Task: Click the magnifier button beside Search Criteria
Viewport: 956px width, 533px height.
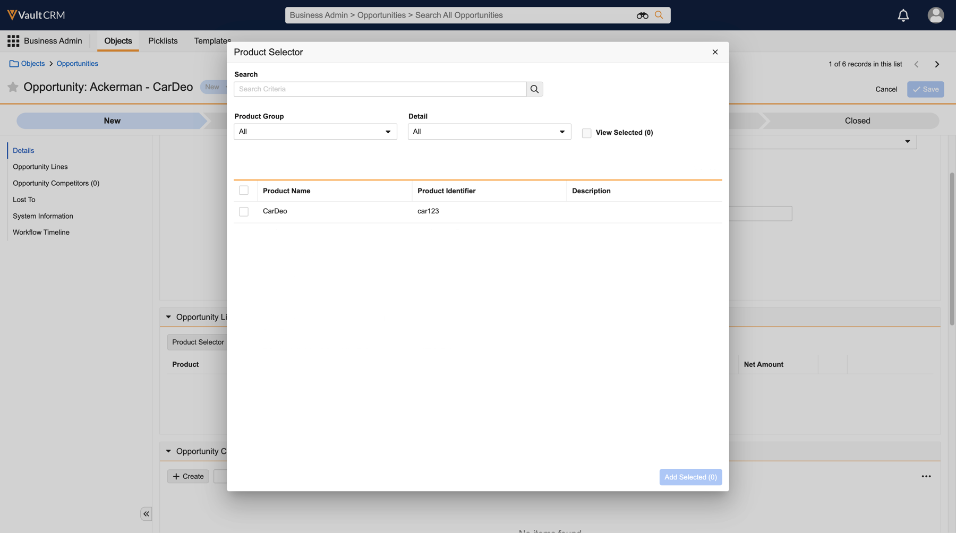Action: pos(534,89)
